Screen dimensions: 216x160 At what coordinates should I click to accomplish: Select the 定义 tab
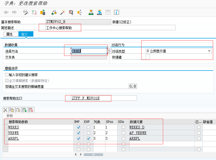pyautogui.click(x=26, y=34)
